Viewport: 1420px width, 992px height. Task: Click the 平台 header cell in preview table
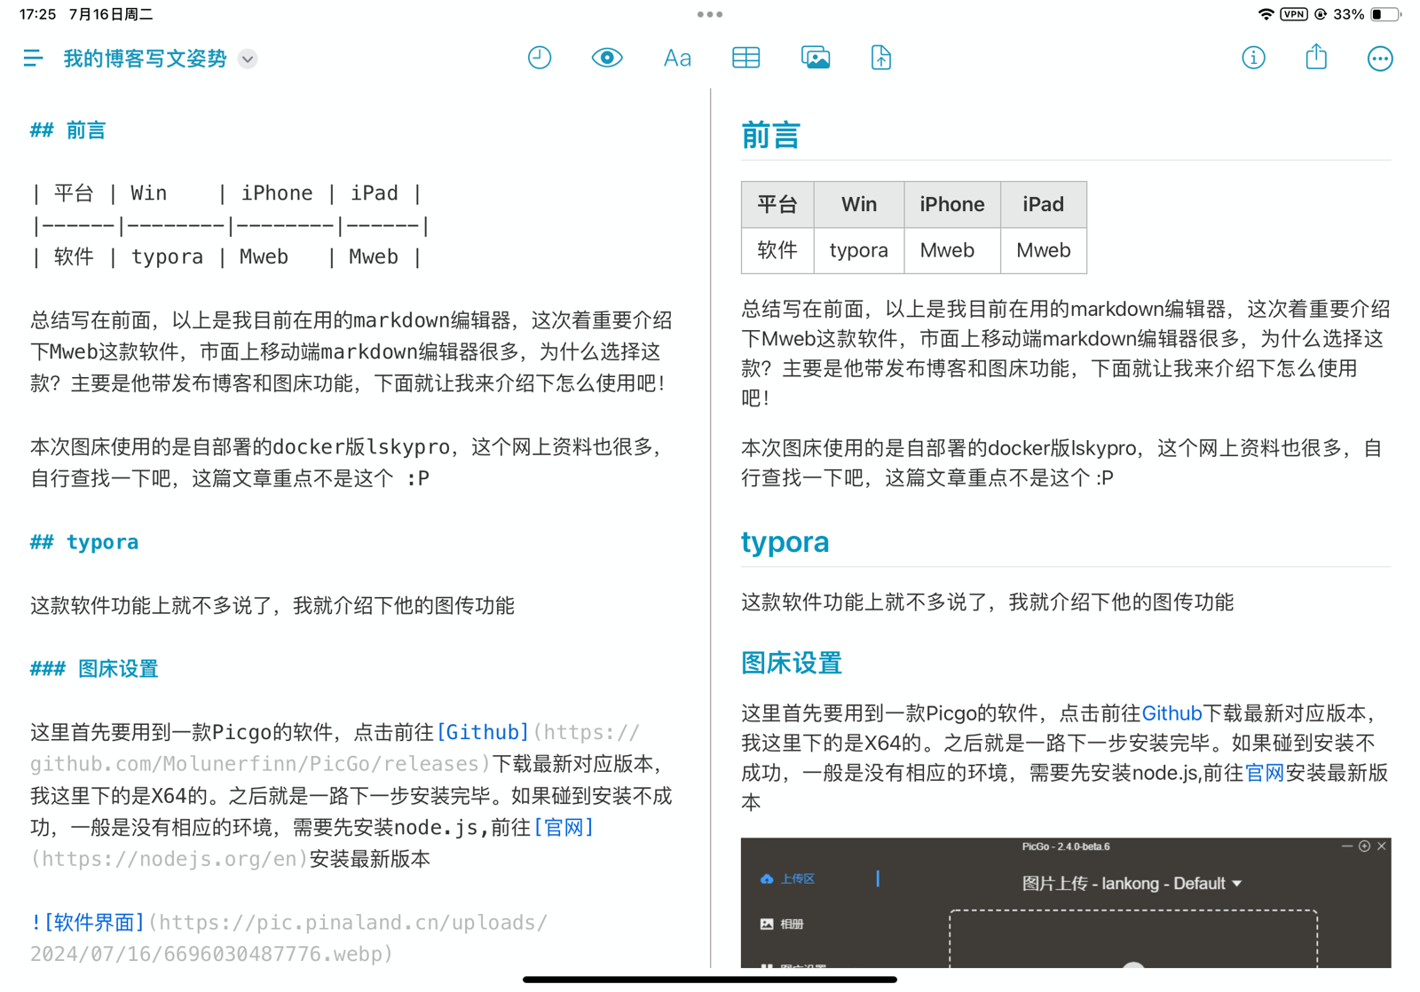click(777, 204)
